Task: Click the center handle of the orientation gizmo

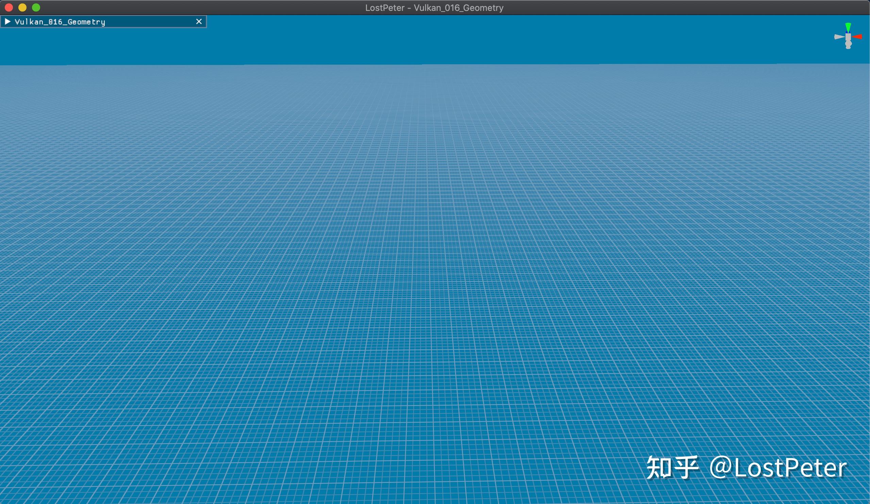Action: pyautogui.click(x=848, y=36)
